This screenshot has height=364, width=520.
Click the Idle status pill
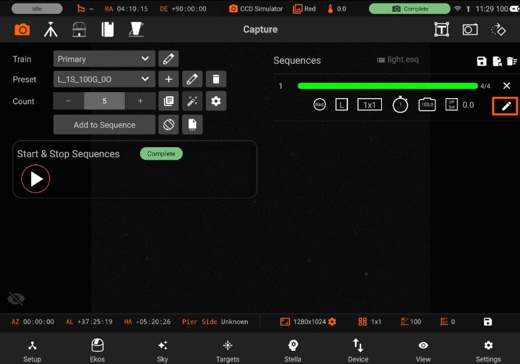pyautogui.click(x=37, y=9)
